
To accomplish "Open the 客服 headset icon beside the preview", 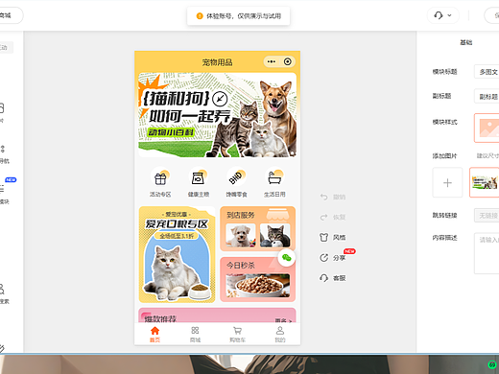I will point(323,278).
